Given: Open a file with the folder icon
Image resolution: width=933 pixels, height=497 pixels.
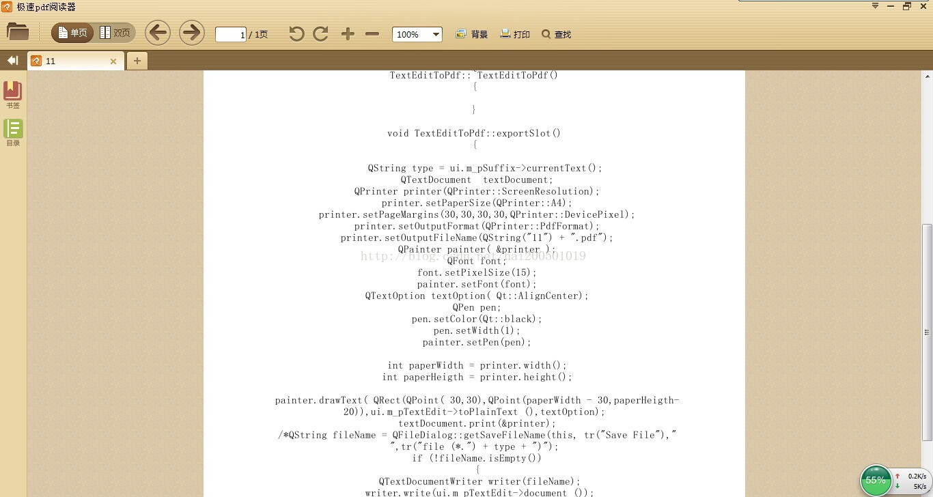Looking at the screenshot, I should tap(18, 32).
